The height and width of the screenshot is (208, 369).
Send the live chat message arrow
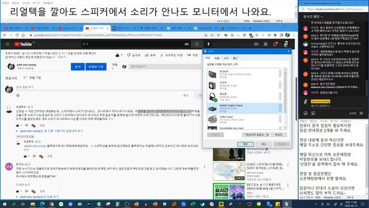click(362, 113)
